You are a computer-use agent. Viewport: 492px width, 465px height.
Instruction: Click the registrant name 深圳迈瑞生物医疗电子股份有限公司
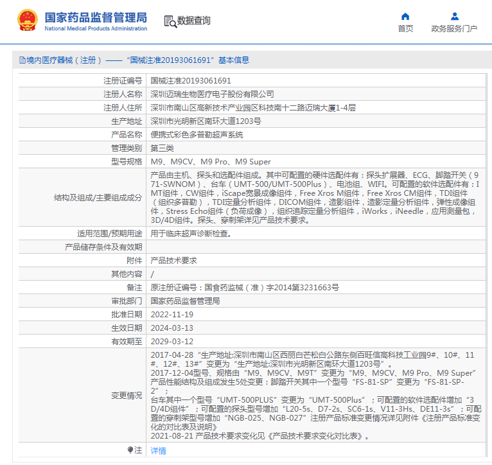(x=212, y=94)
